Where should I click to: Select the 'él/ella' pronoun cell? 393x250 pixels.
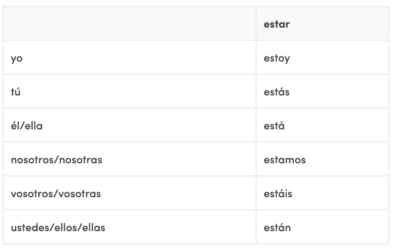[129, 125]
